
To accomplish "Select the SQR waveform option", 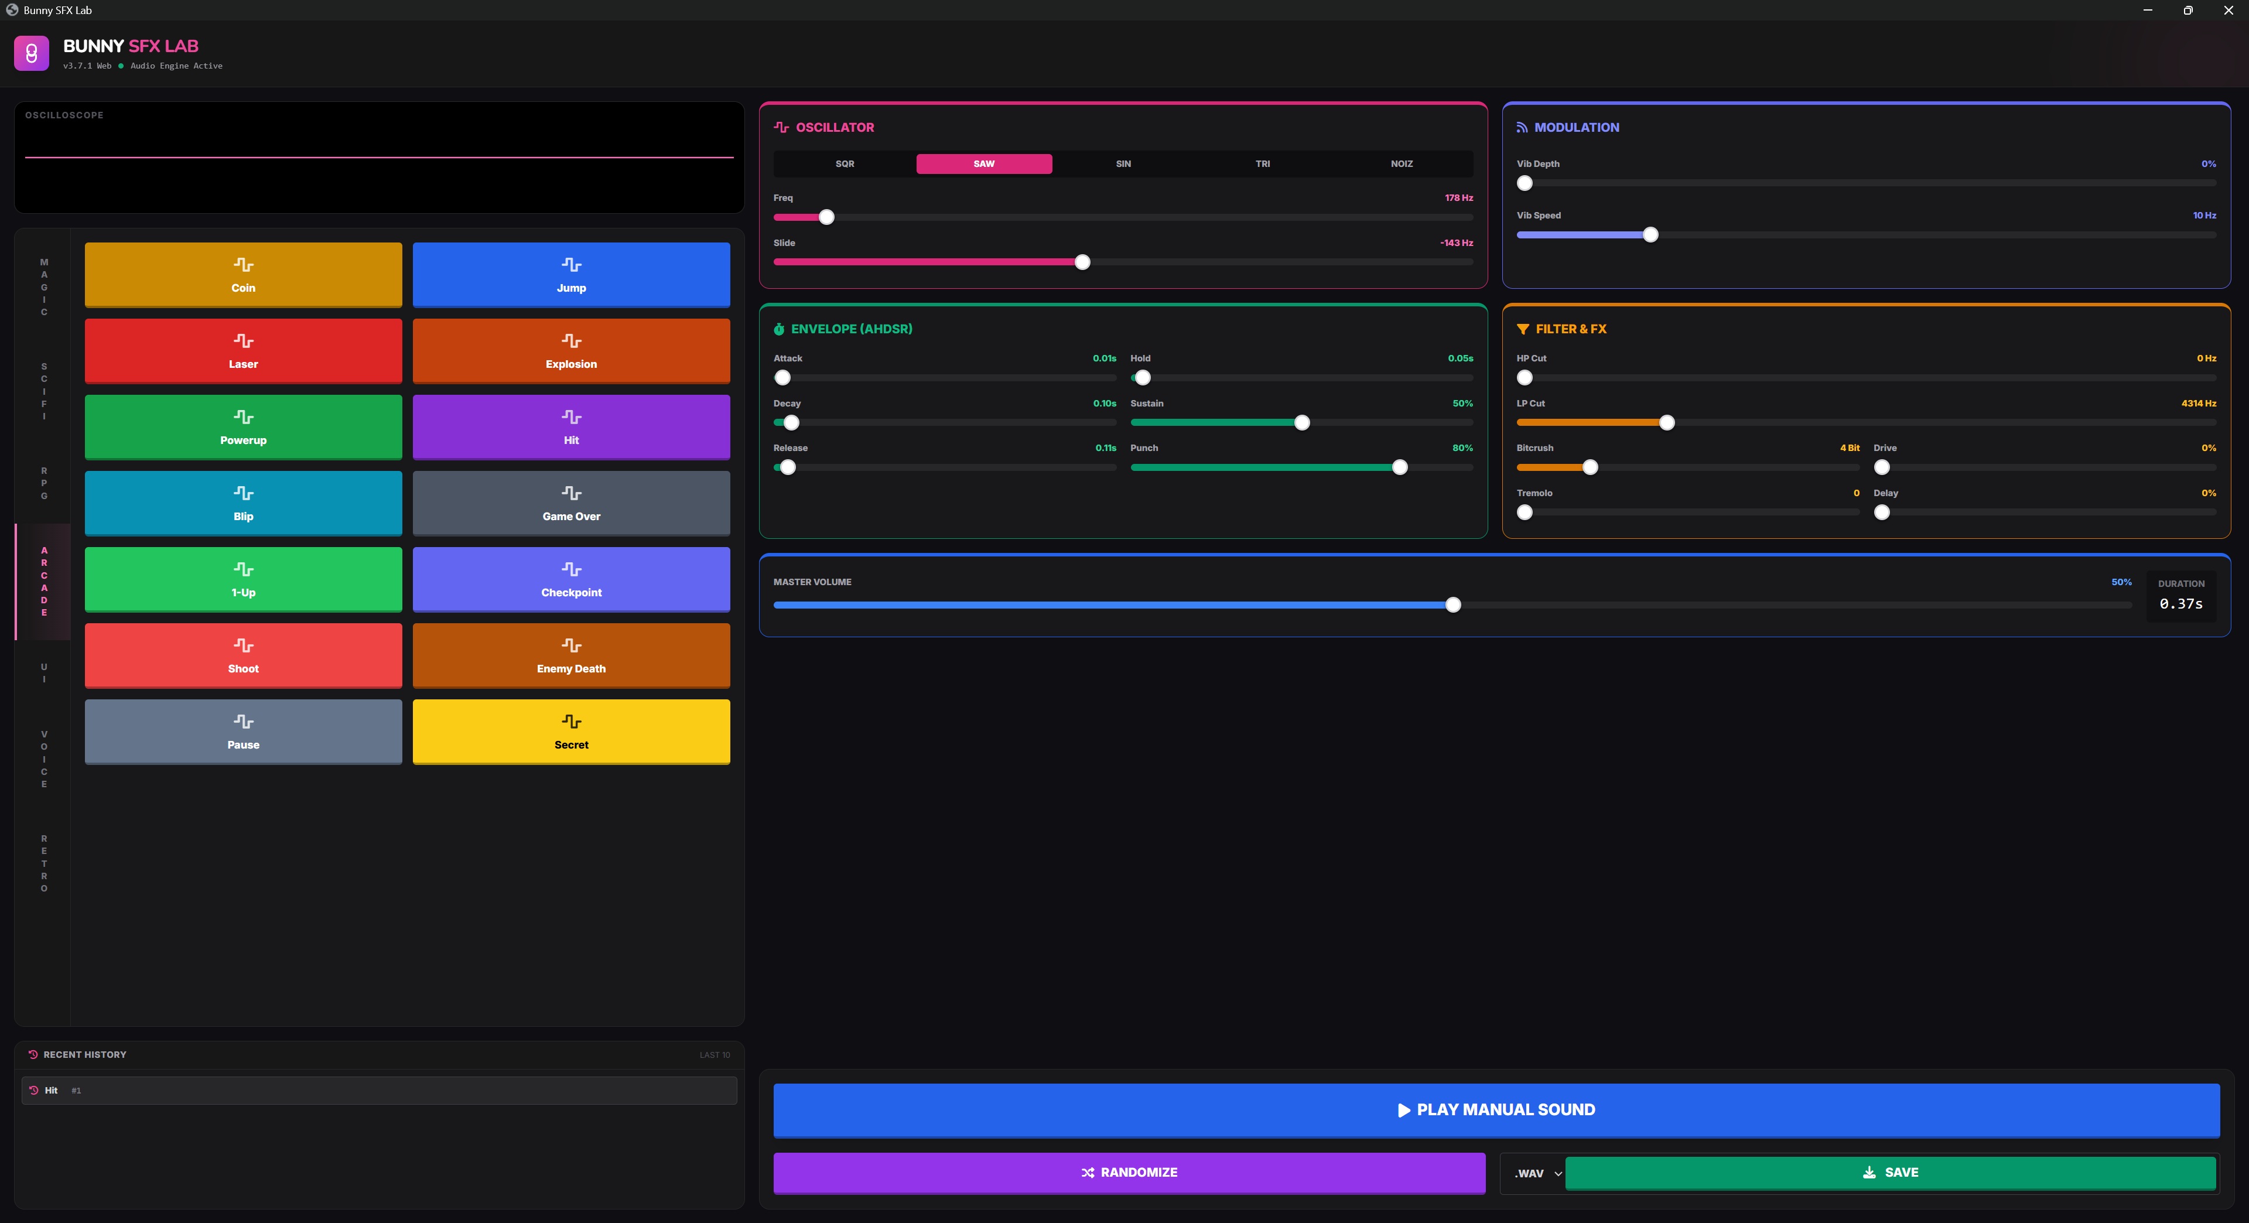I will pyautogui.click(x=844, y=164).
